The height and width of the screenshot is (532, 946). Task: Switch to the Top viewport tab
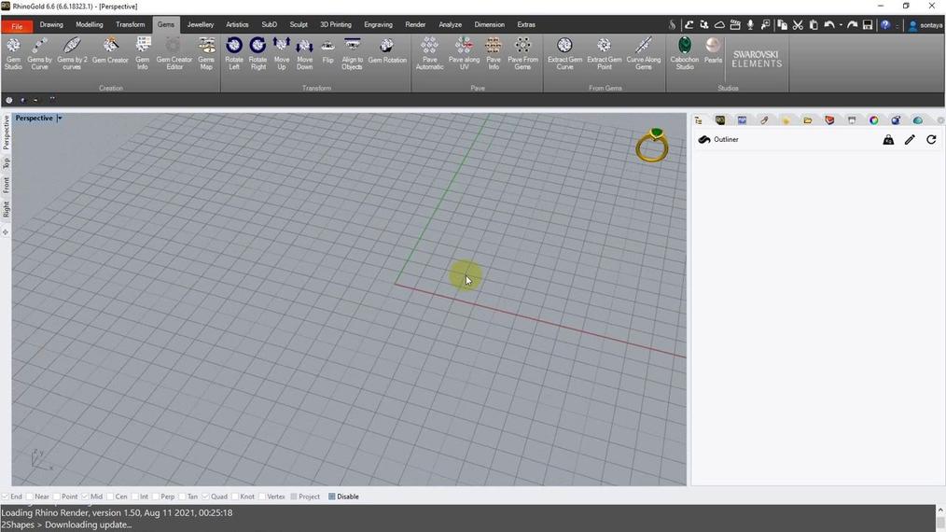pos(6,163)
